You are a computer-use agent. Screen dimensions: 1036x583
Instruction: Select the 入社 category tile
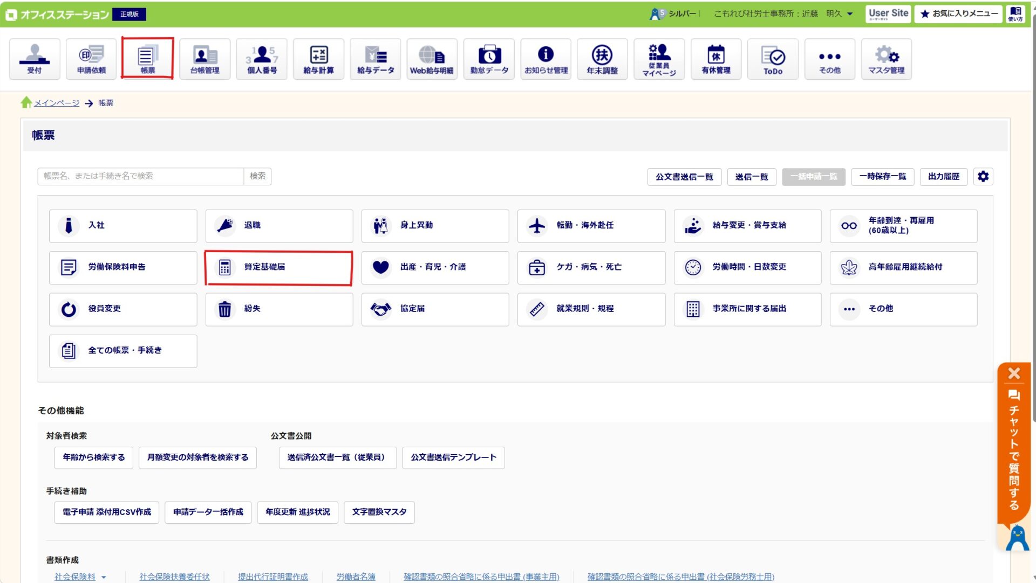coord(123,226)
